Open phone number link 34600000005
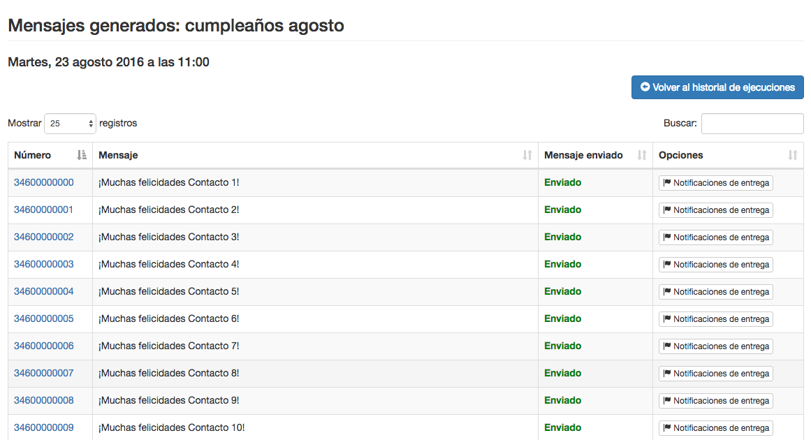The image size is (811, 440). pos(43,318)
